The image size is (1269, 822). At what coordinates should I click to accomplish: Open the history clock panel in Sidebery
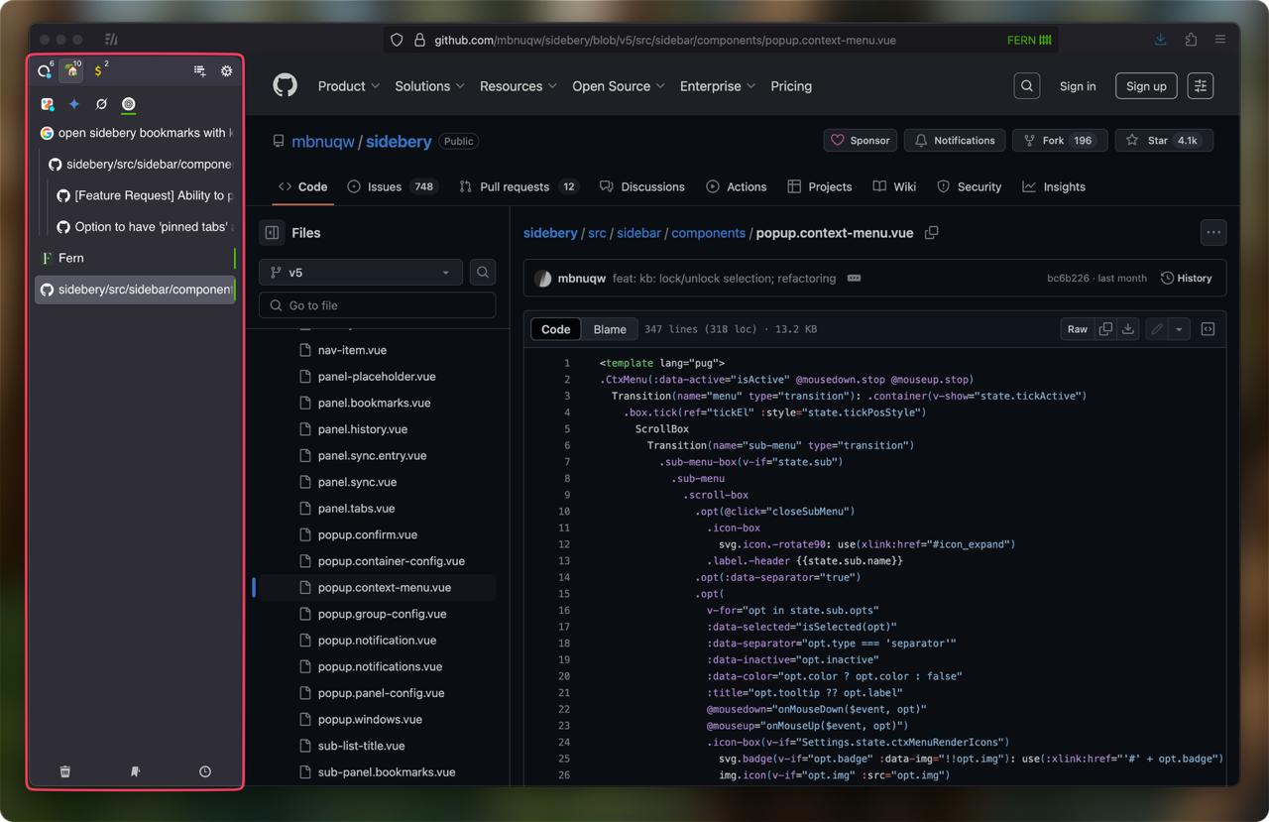[205, 771]
